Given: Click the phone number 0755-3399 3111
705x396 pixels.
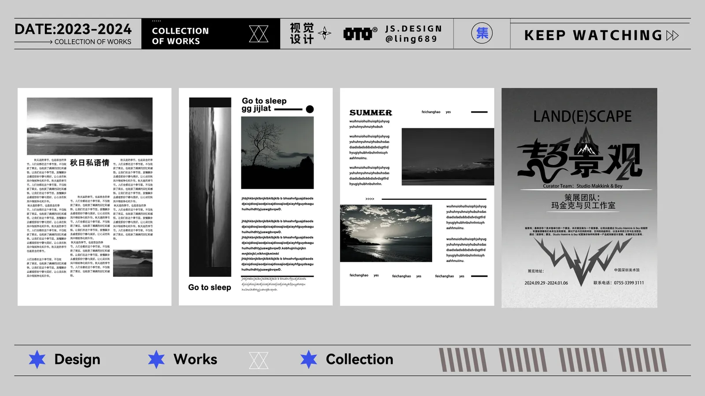Looking at the screenshot, I should 630,283.
